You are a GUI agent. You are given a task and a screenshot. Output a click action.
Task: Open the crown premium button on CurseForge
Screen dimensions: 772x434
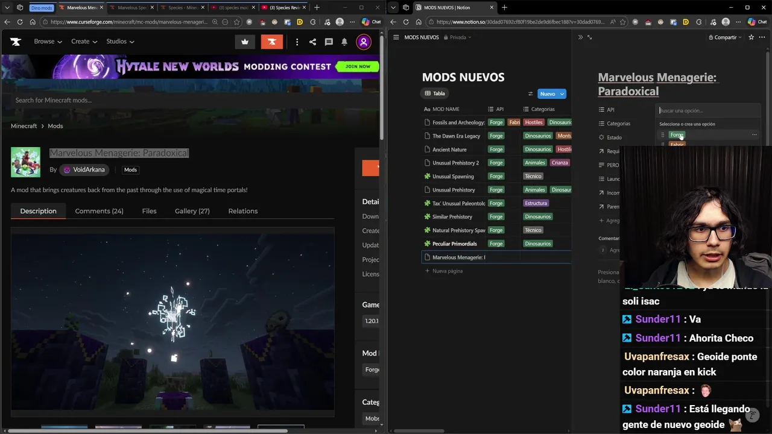pos(245,42)
